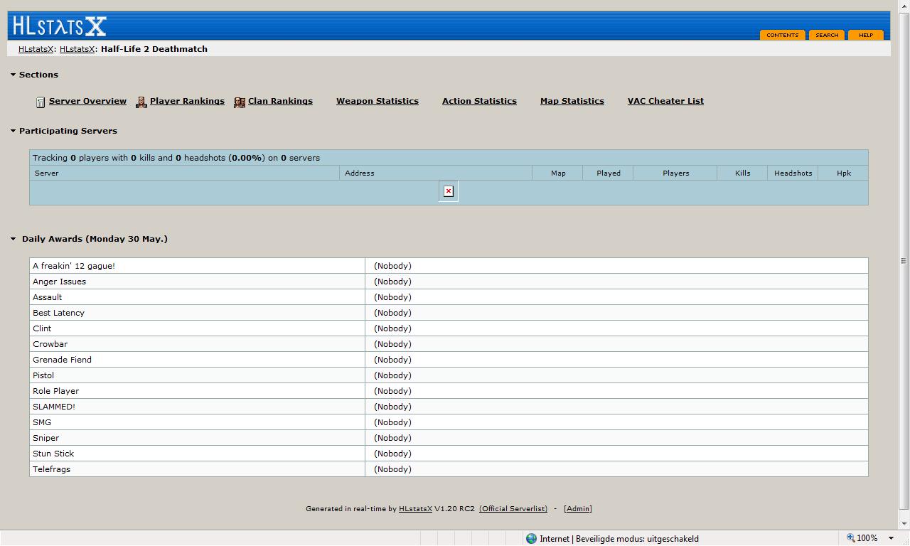Click the zoom magnifier icon in status bar

point(850,538)
